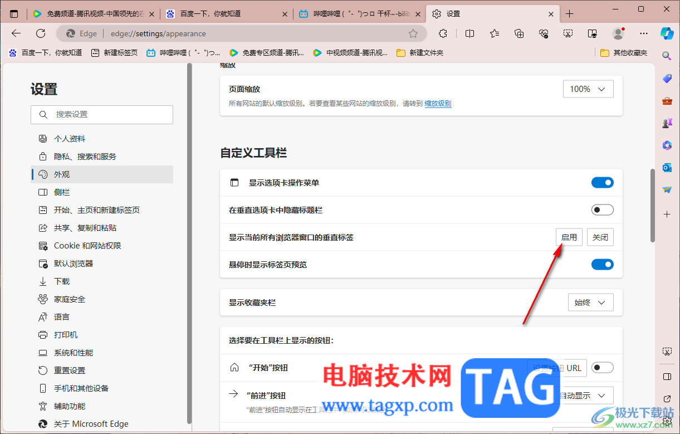Open 百度一下，你就知道 bookmark in favorites bar

[45, 53]
